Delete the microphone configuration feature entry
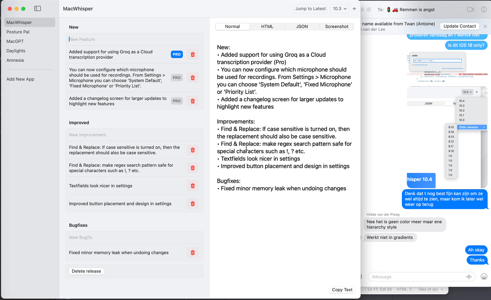This screenshot has height=300, width=491. [x=193, y=78]
